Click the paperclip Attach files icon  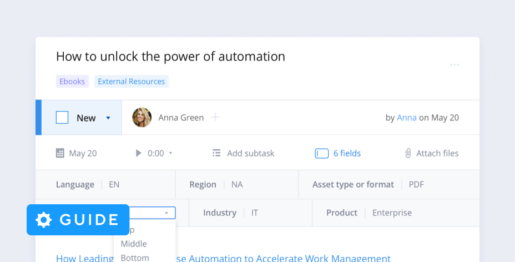(408, 153)
